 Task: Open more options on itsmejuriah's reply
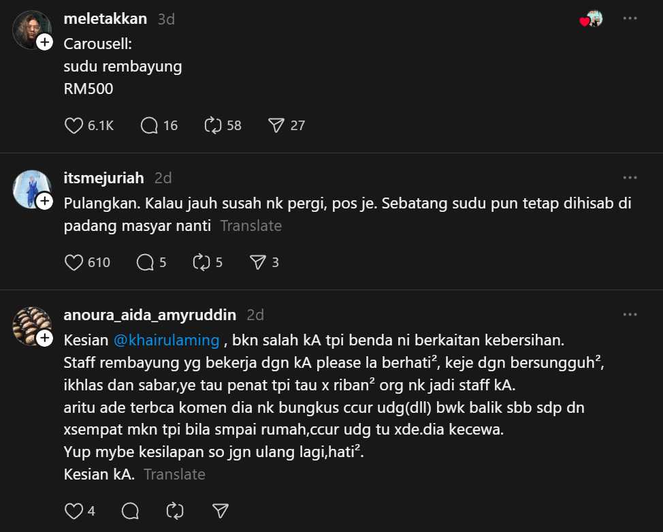click(x=630, y=178)
